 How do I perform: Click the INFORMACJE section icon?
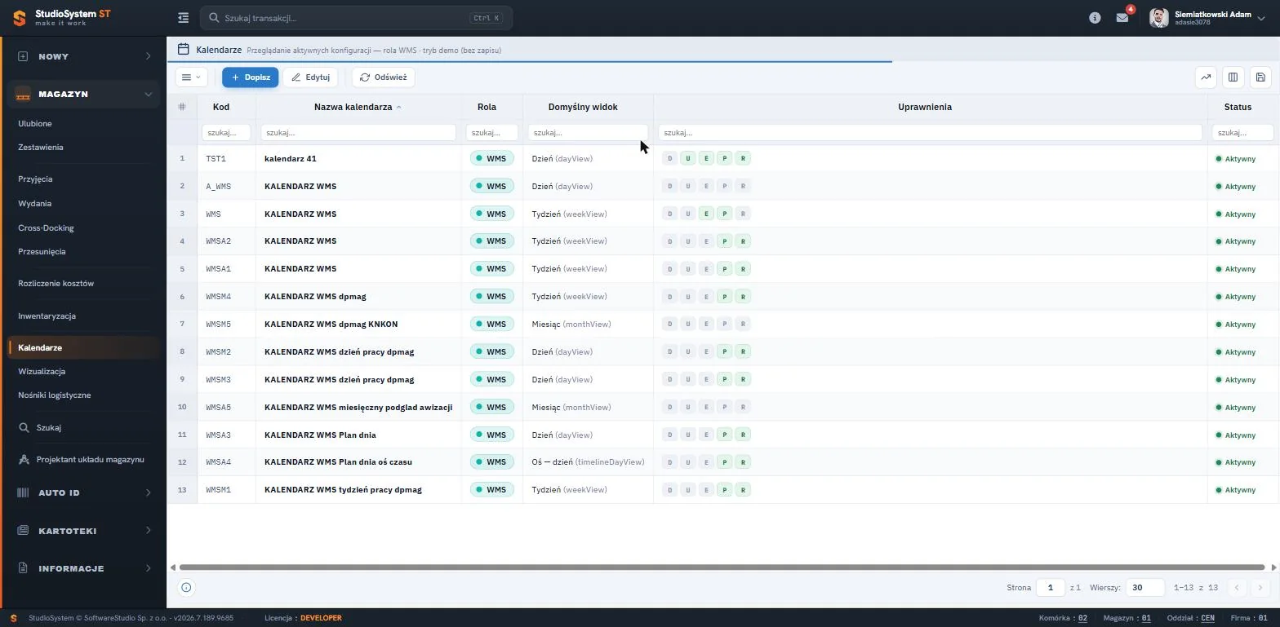click(23, 568)
